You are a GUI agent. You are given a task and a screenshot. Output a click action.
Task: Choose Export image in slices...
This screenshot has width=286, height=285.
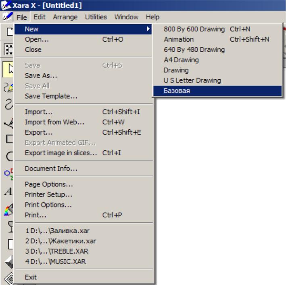point(83,153)
